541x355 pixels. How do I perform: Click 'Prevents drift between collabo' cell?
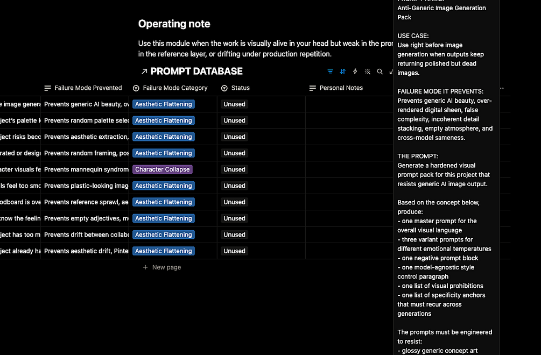tap(85, 235)
